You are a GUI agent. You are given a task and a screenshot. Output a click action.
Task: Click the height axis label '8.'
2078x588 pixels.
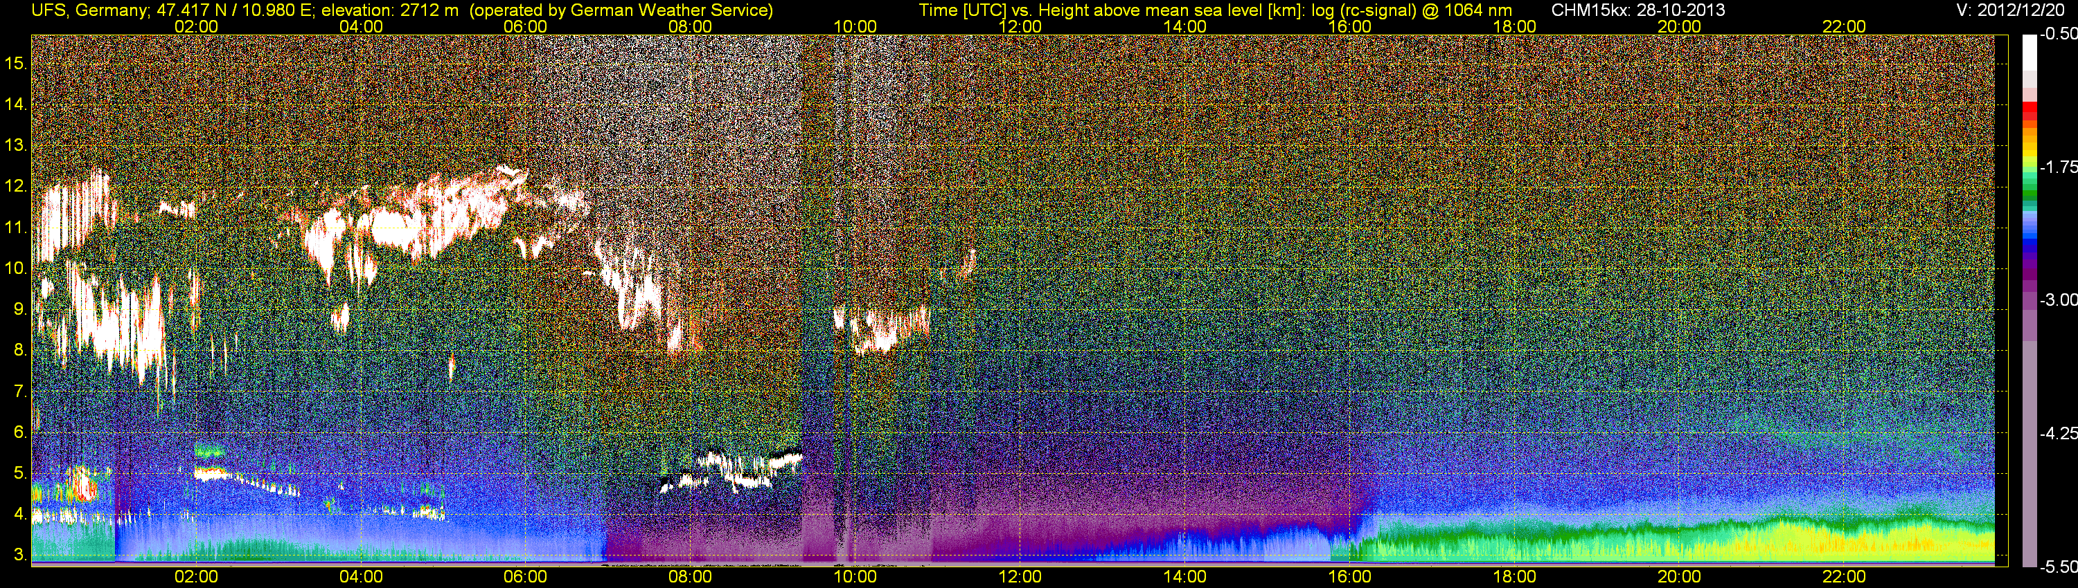click(20, 351)
